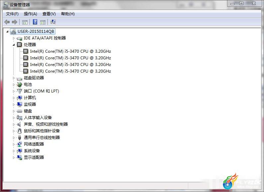The image size is (264, 192).
Task: Click the Forward arrow toolbar icon
Action: click(15, 22)
